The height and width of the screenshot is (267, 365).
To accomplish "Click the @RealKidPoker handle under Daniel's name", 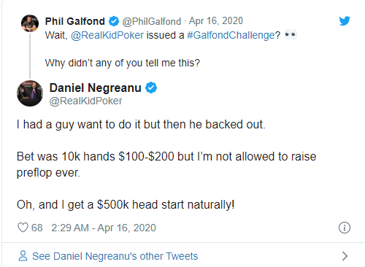I will click(85, 101).
